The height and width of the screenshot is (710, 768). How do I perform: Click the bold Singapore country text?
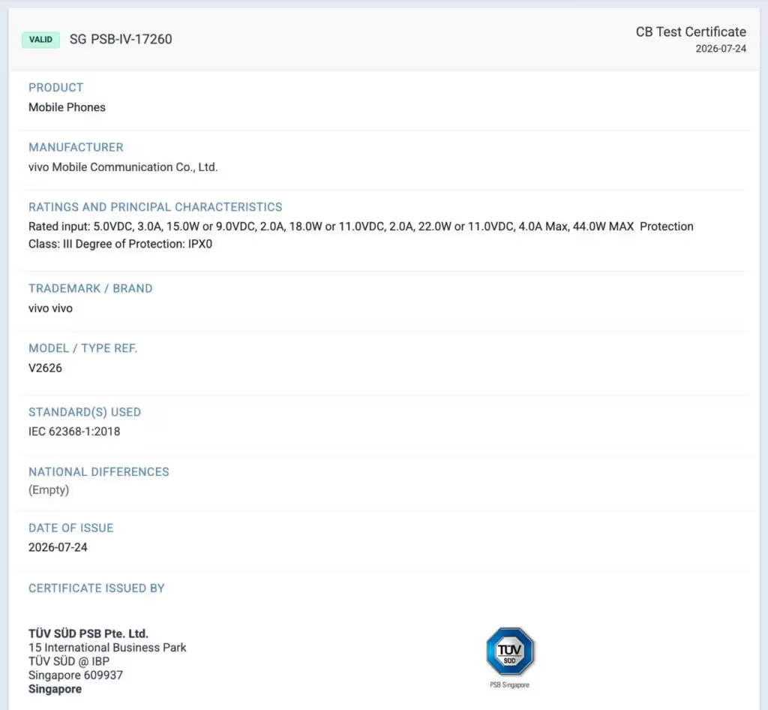pyautogui.click(x=55, y=690)
